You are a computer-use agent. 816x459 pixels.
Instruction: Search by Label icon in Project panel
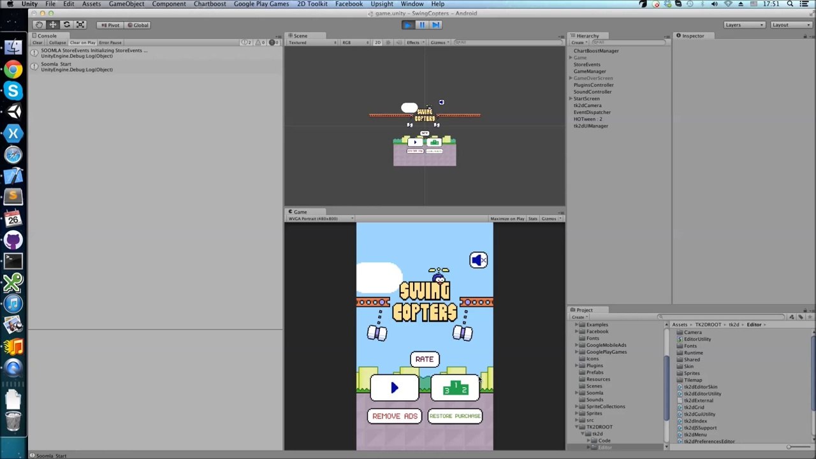(x=801, y=317)
